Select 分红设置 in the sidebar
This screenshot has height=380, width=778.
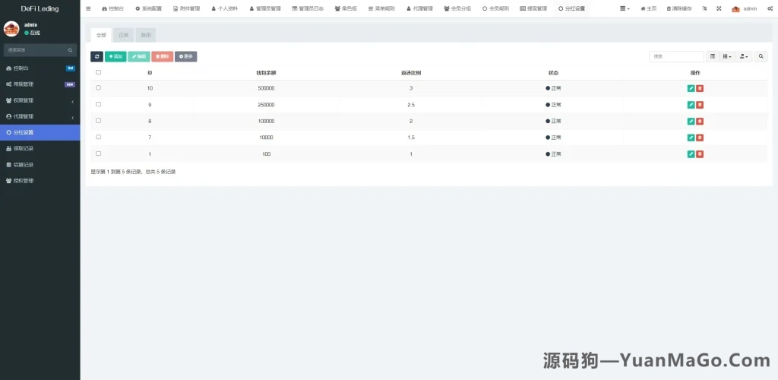(40, 132)
